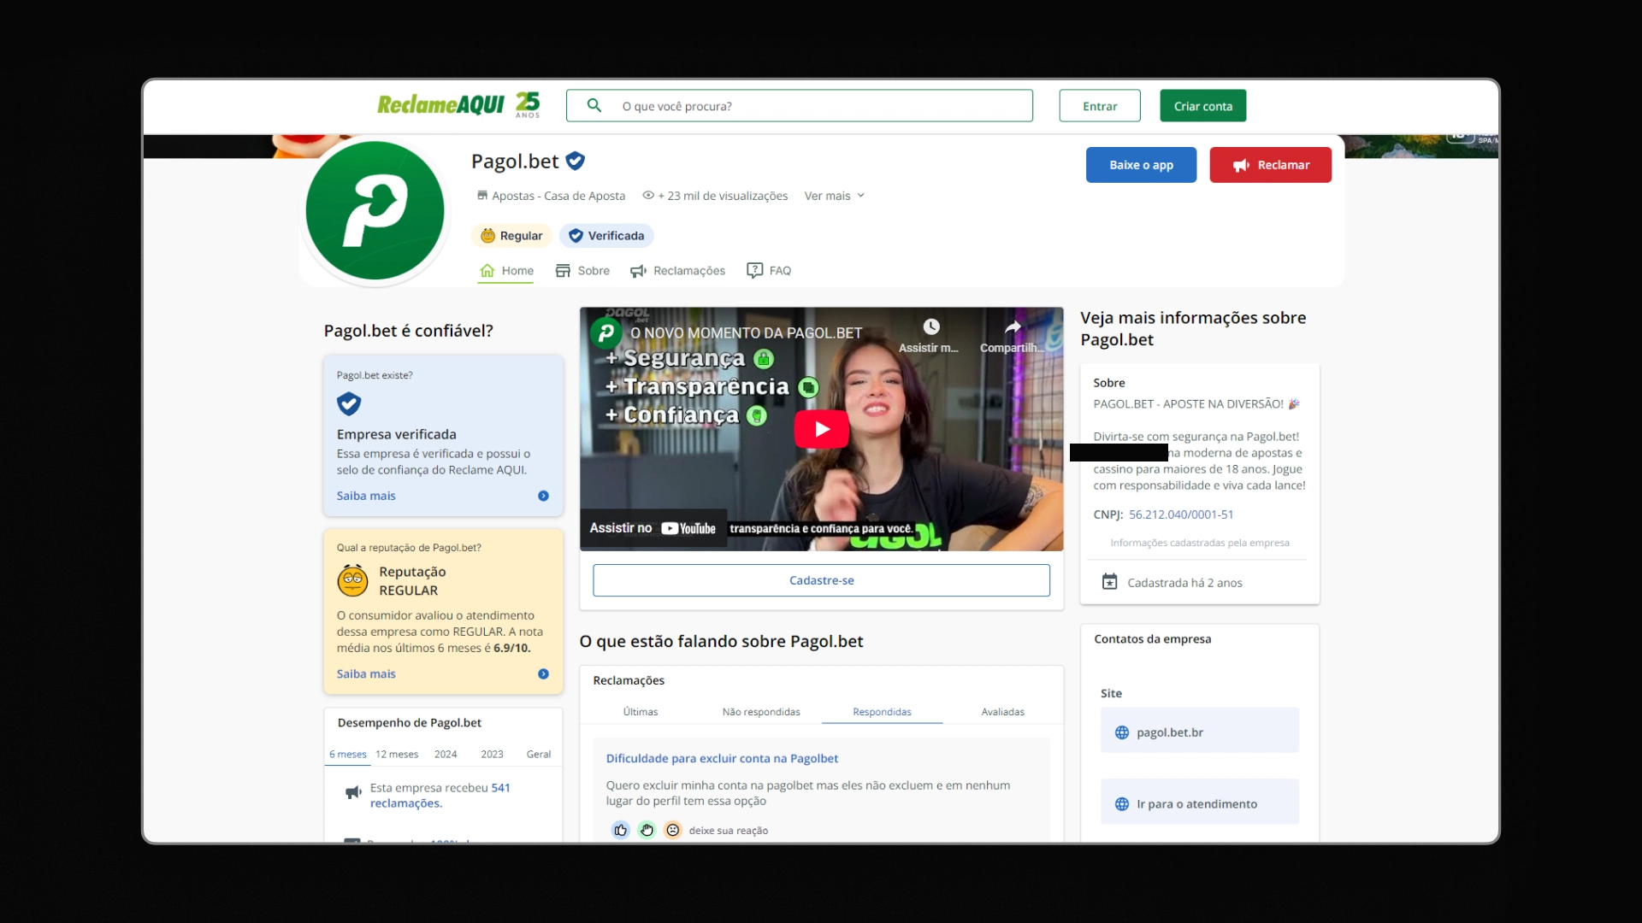The image size is (1642, 923).
Task: Click the search magnifier icon
Action: coord(594,105)
